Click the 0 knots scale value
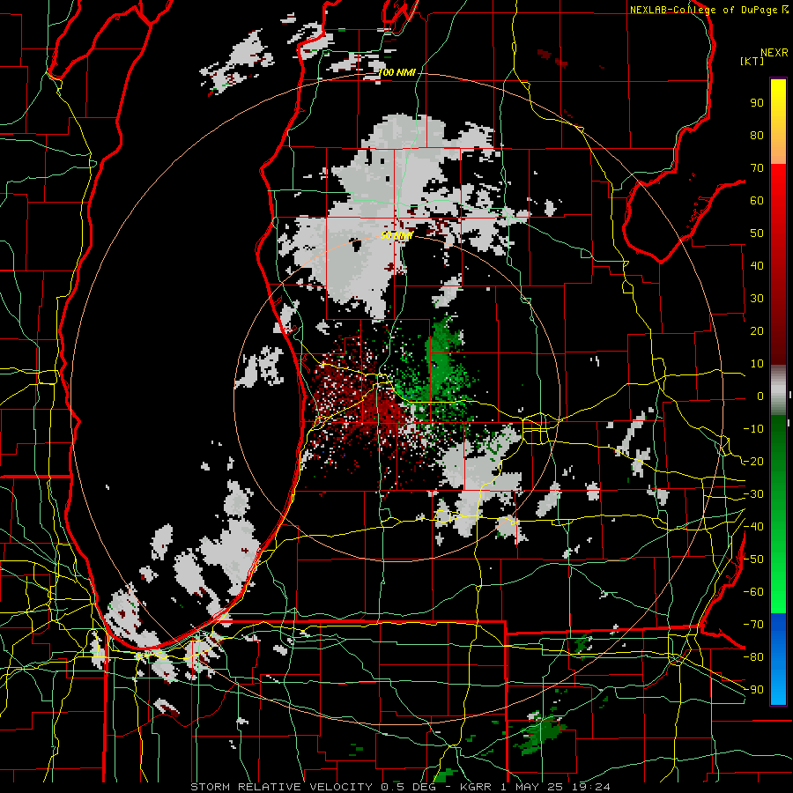 point(760,396)
